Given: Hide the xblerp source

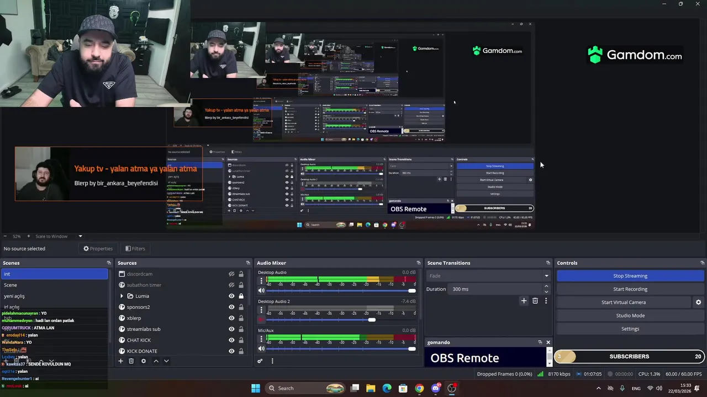Looking at the screenshot, I should (231, 318).
